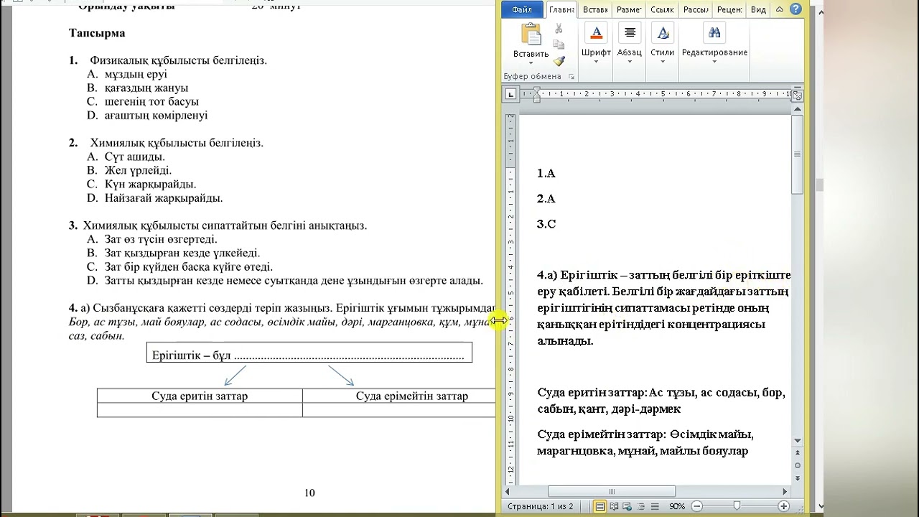The width and height of the screenshot is (919, 517).
Task: Switch to the Разметка страницы tab
Action: [629, 9]
